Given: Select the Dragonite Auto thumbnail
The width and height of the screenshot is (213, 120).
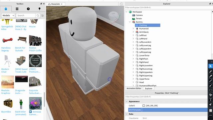Looking at the screenshot, I should (21, 79).
